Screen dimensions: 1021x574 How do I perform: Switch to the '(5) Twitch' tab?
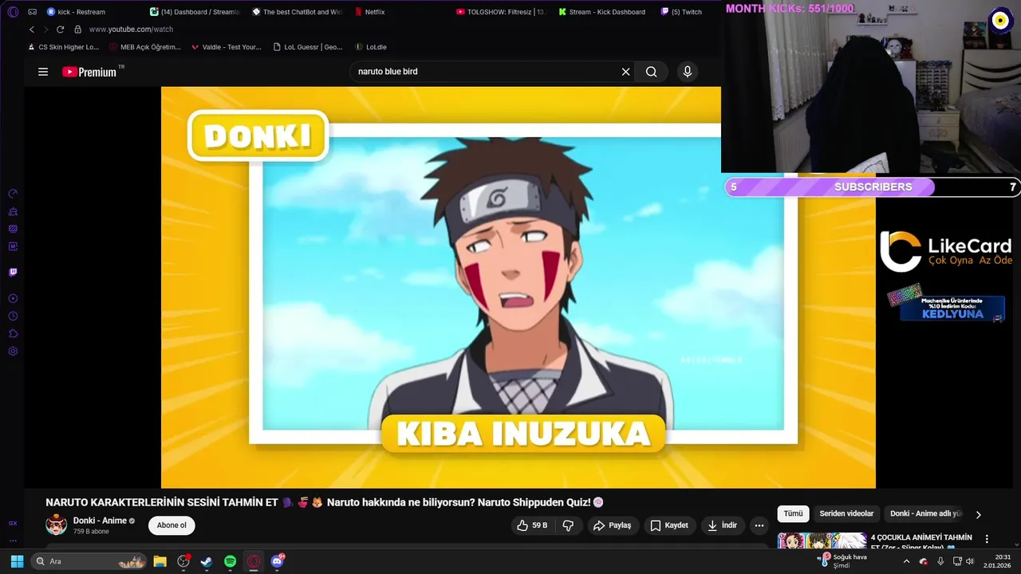point(682,12)
